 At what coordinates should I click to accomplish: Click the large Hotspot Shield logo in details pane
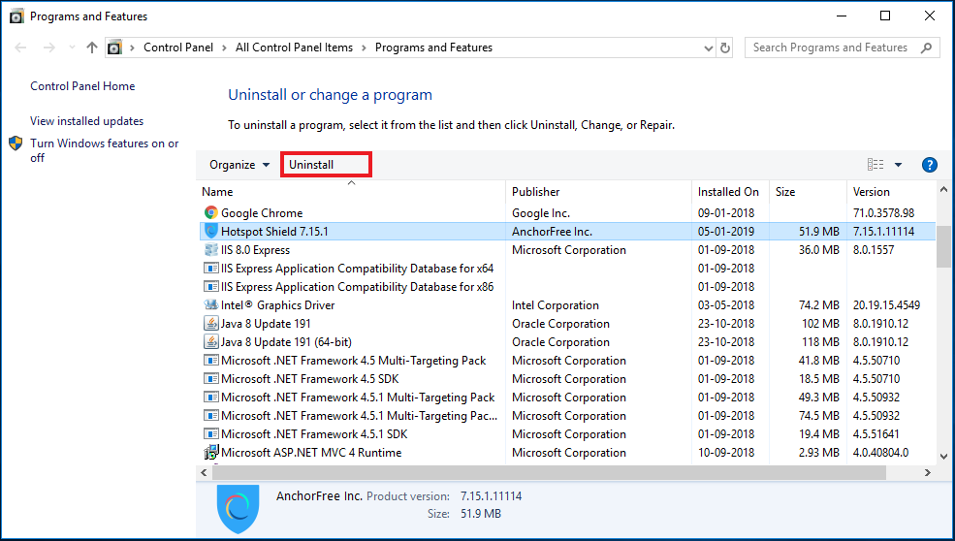coord(239,509)
